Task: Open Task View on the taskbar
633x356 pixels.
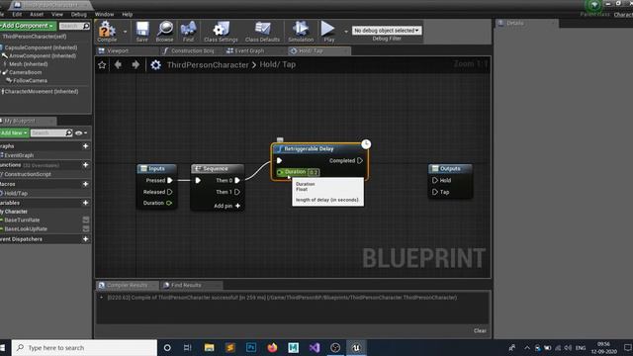Action: (x=187, y=347)
